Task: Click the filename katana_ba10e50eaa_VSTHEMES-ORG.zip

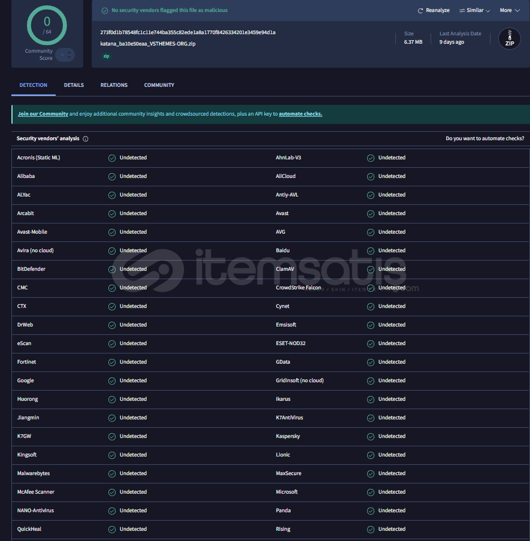Action: coord(148,44)
